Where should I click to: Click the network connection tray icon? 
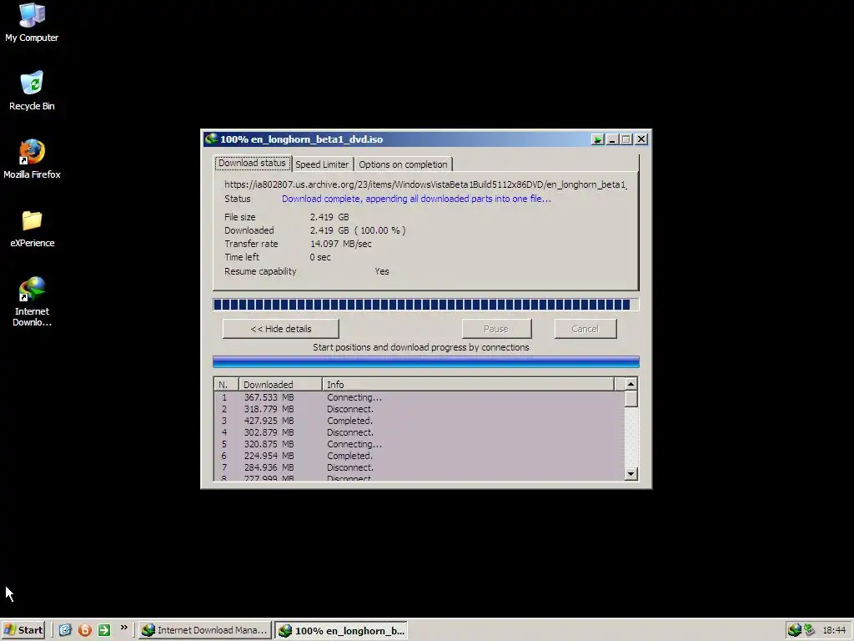(x=809, y=630)
